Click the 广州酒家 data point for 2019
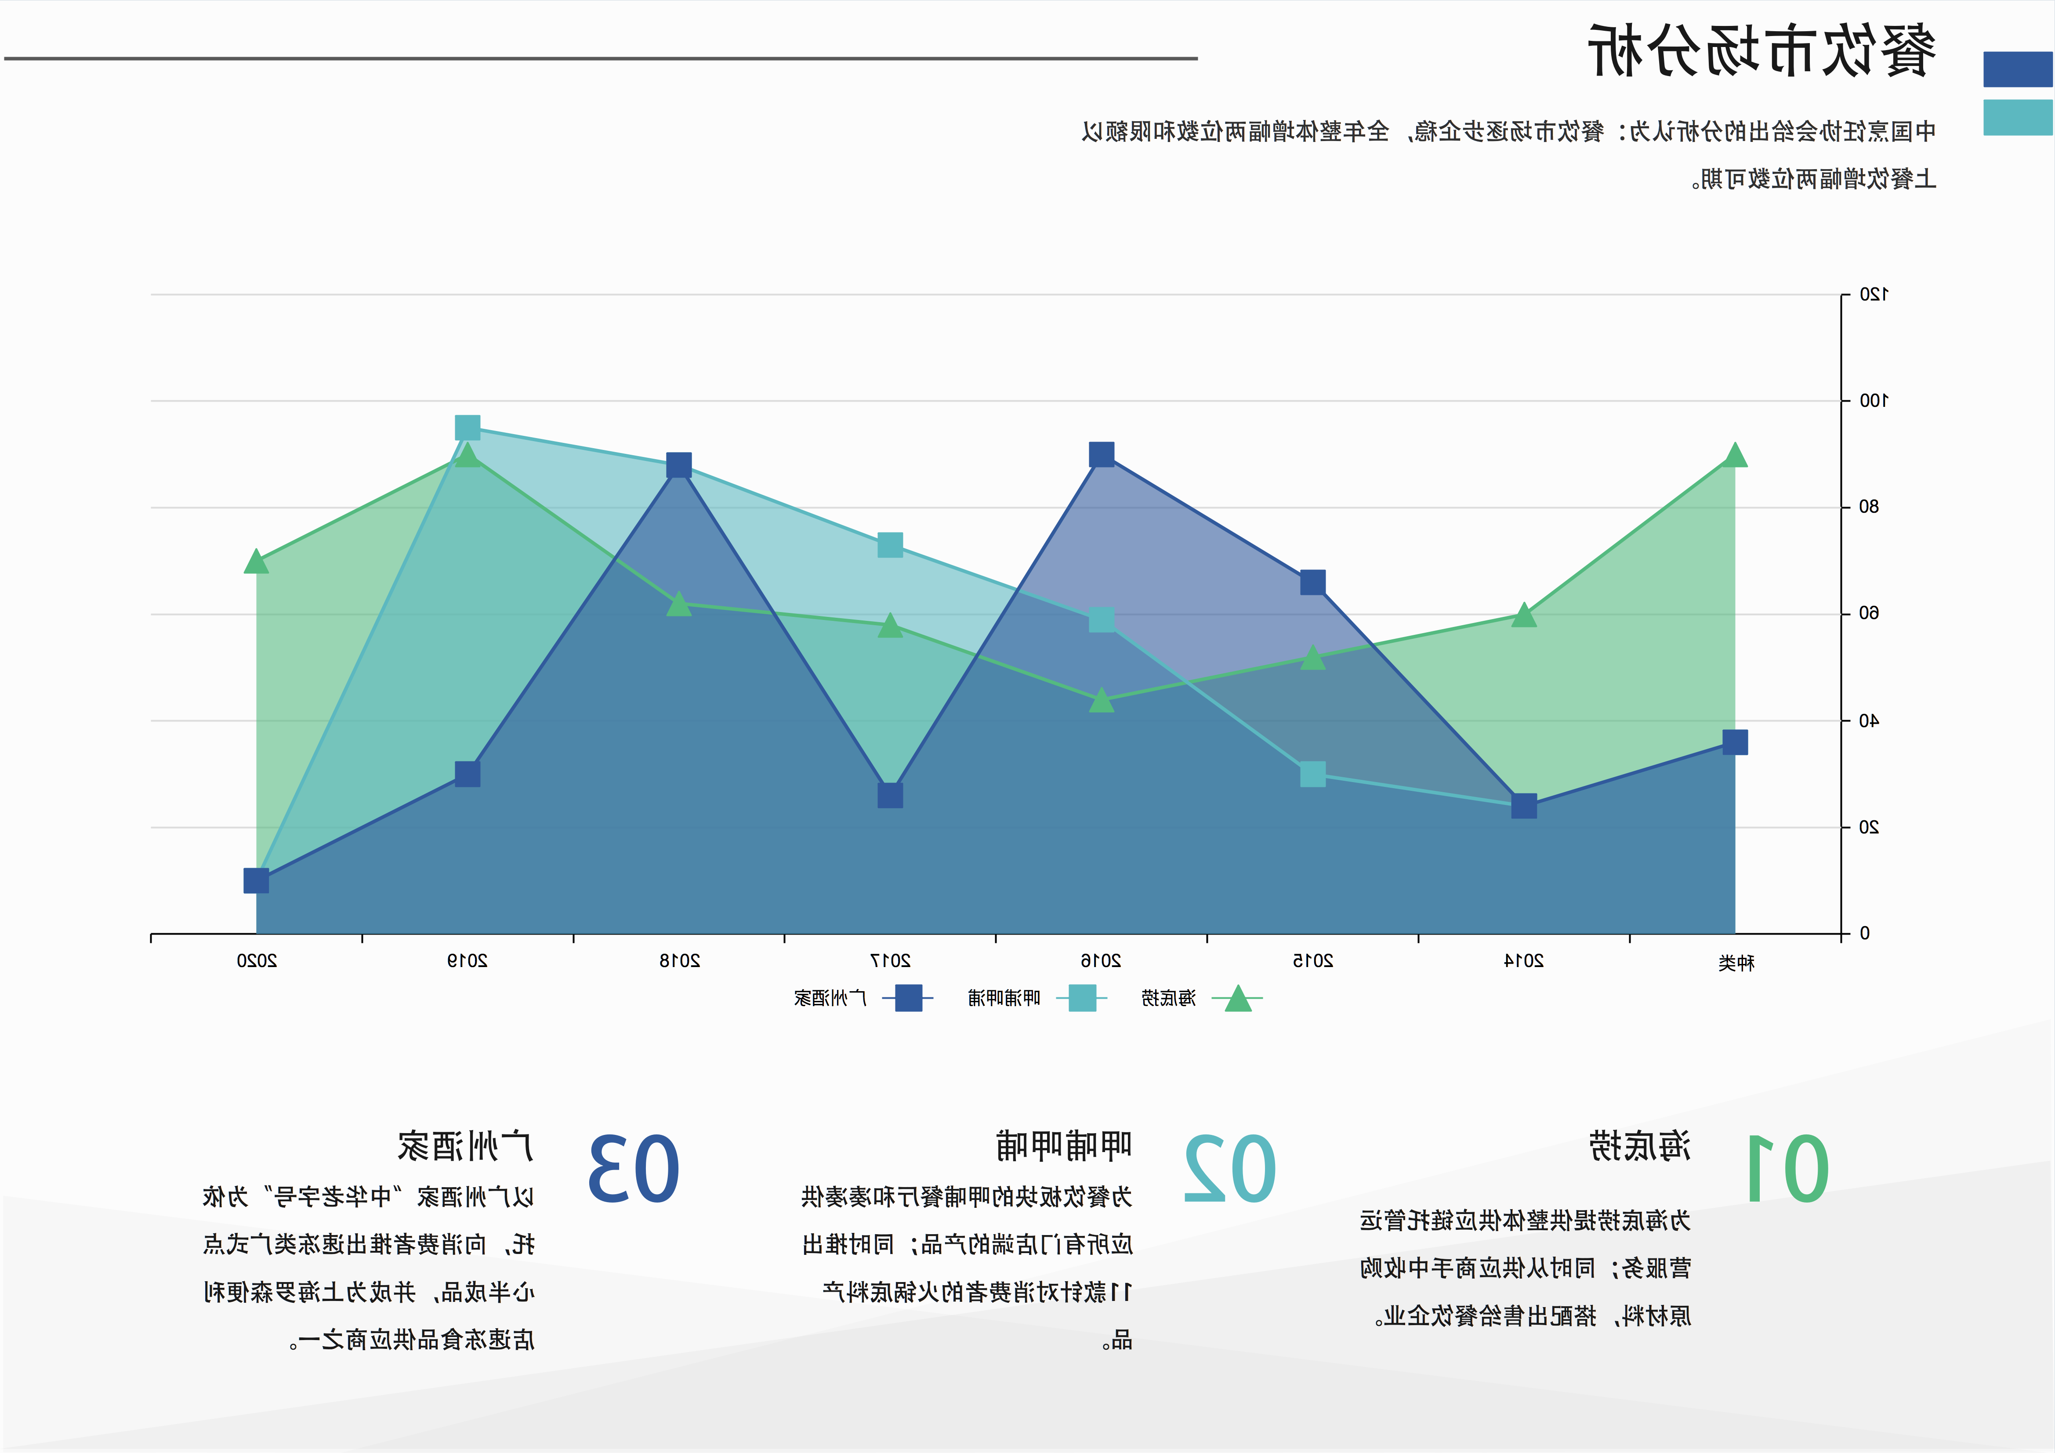The image size is (2055, 1453). coord(467,775)
